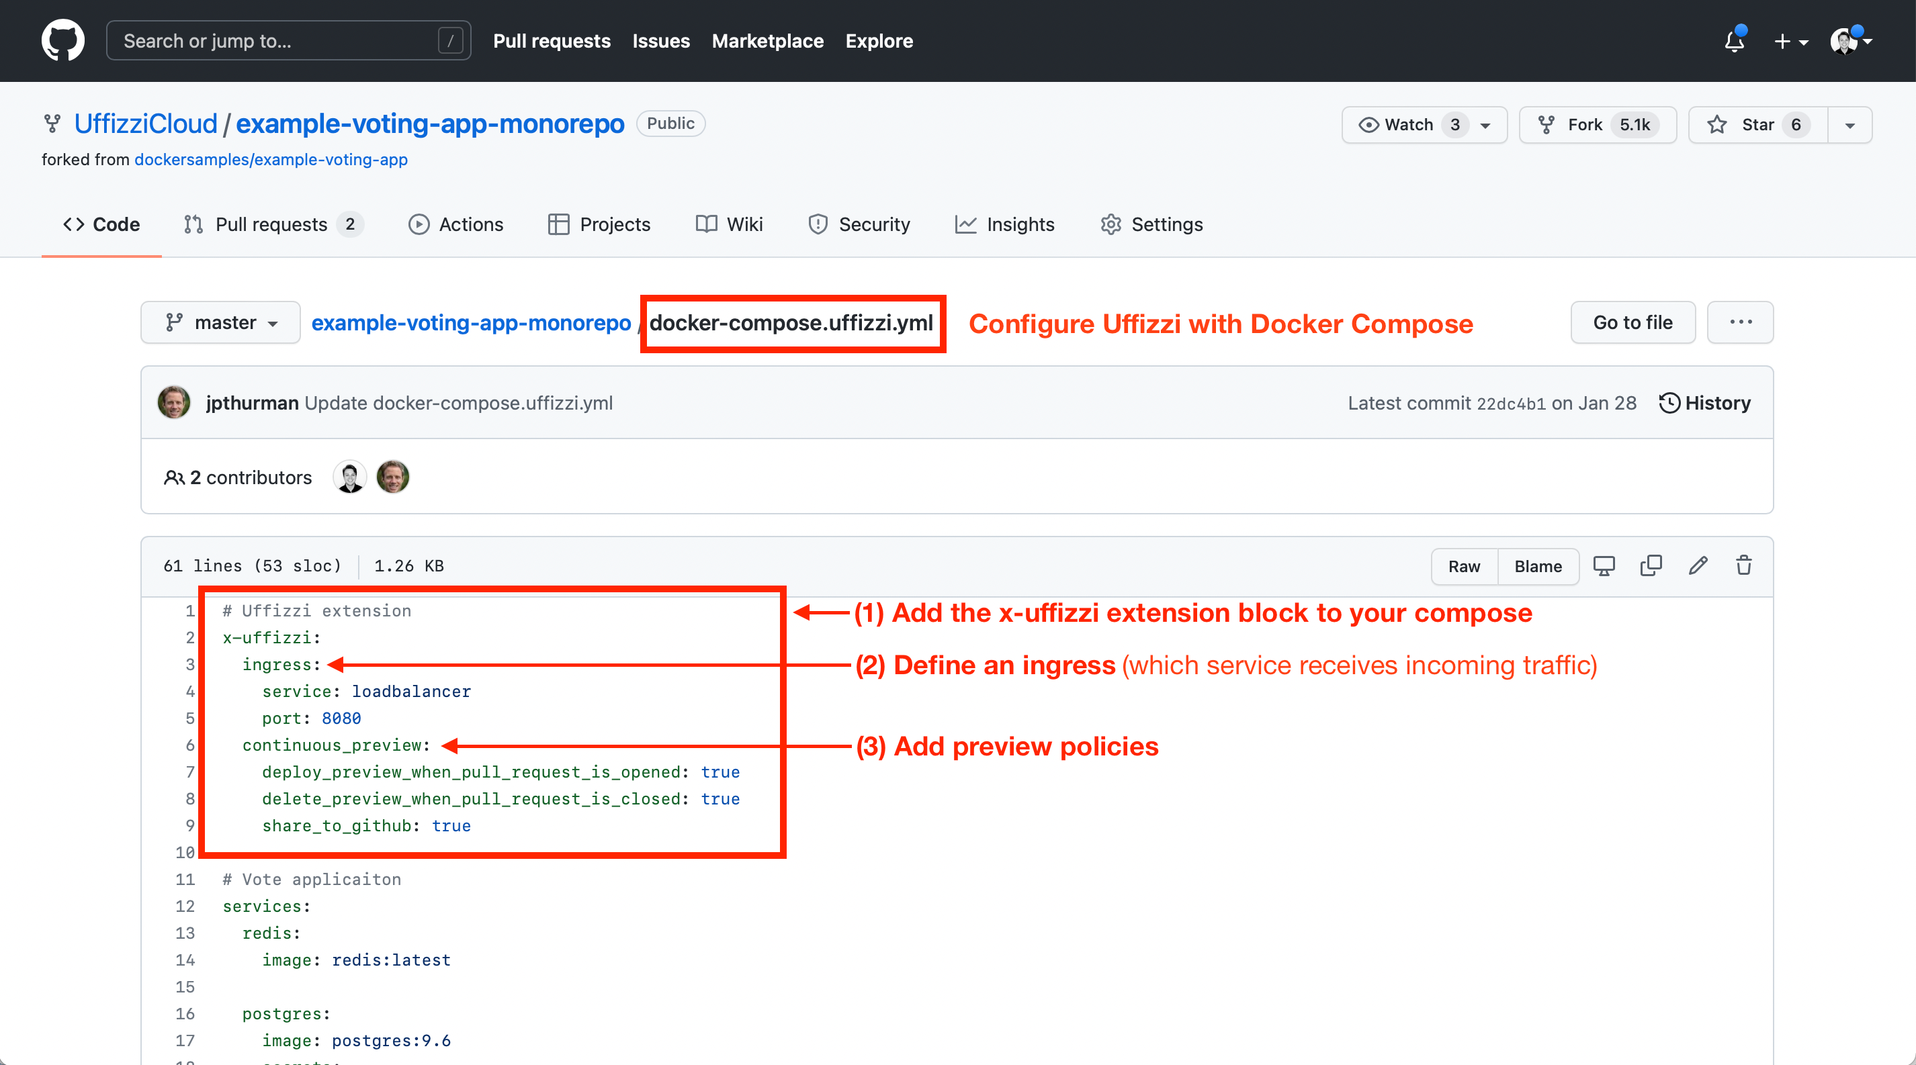The height and width of the screenshot is (1065, 1916).
Task: Click the 'port: 8080' code line
Action: point(311,719)
